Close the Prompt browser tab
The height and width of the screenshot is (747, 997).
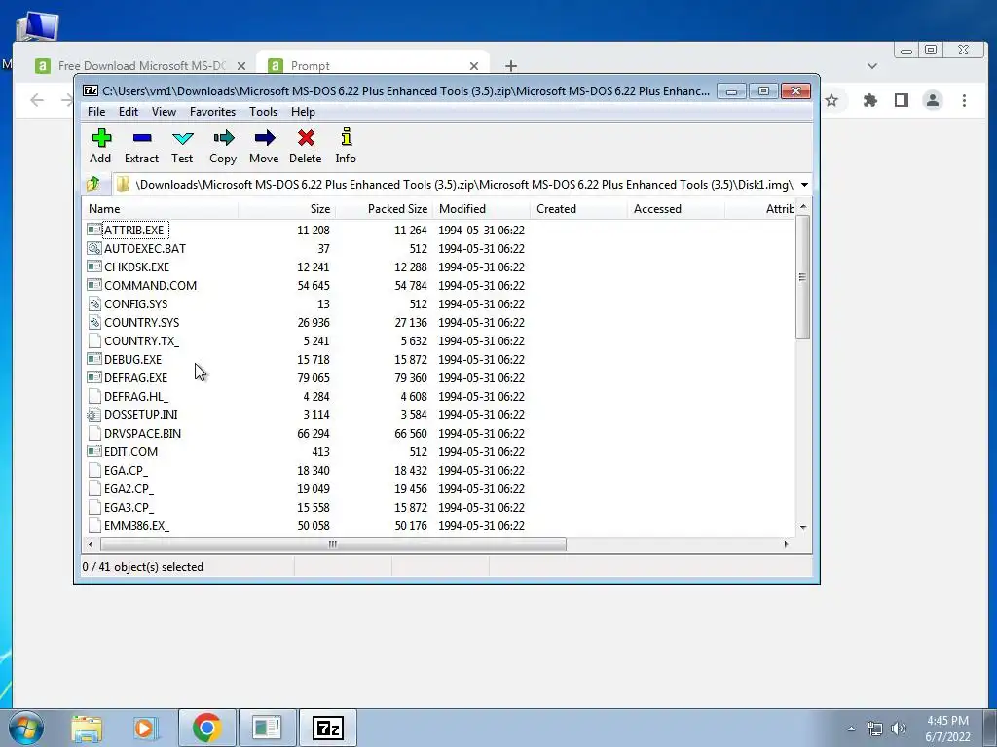474,66
